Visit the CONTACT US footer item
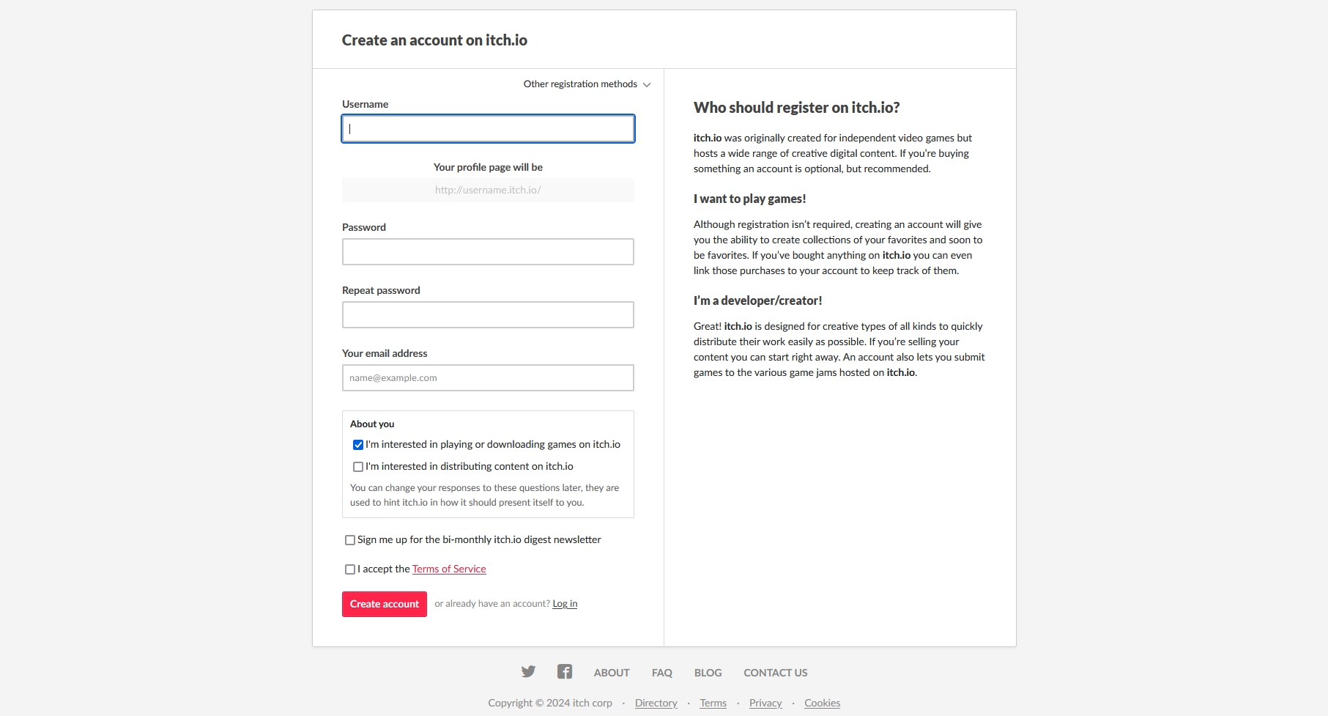The width and height of the screenshot is (1328, 716). (776, 673)
